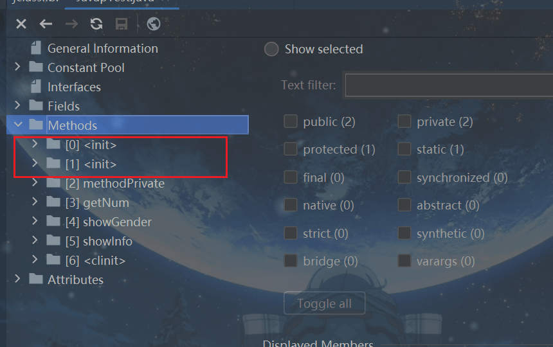This screenshot has height=347, width=553.
Task: Select the General Information node
Action: (102, 48)
